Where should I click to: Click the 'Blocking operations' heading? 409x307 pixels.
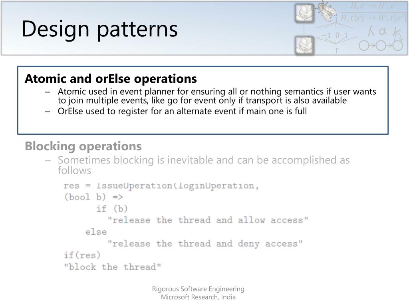(83, 146)
